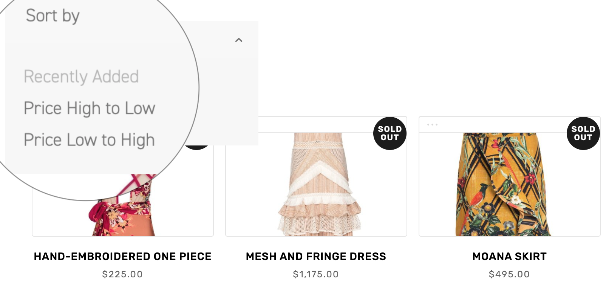Open the Hand-Embroidered One Piece title link

122,257
